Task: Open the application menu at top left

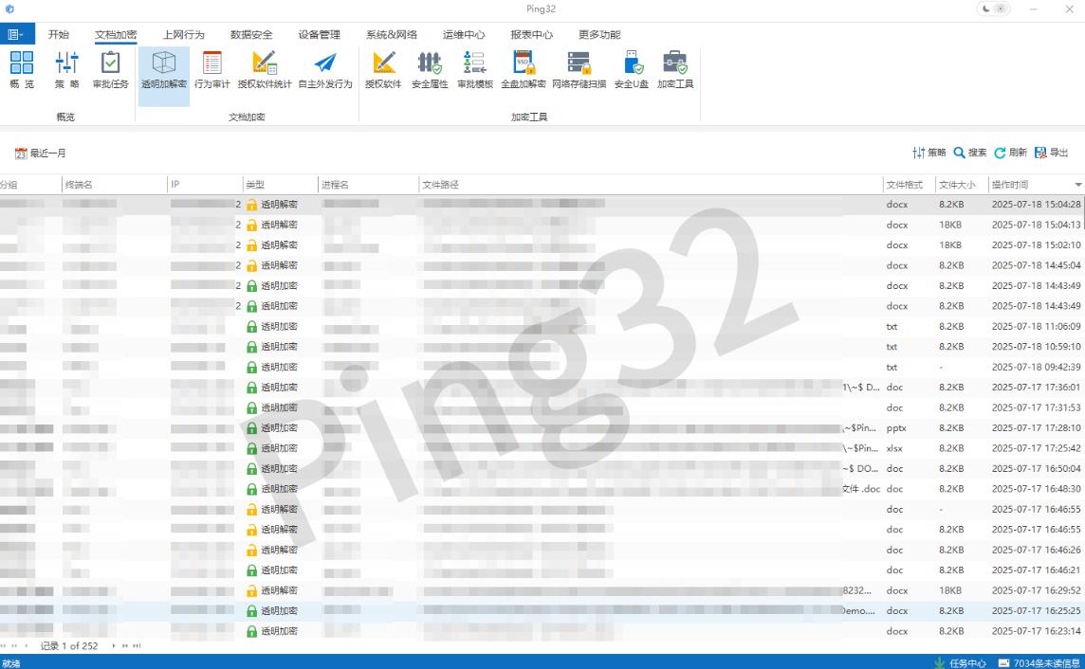Action: (x=14, y=34)
